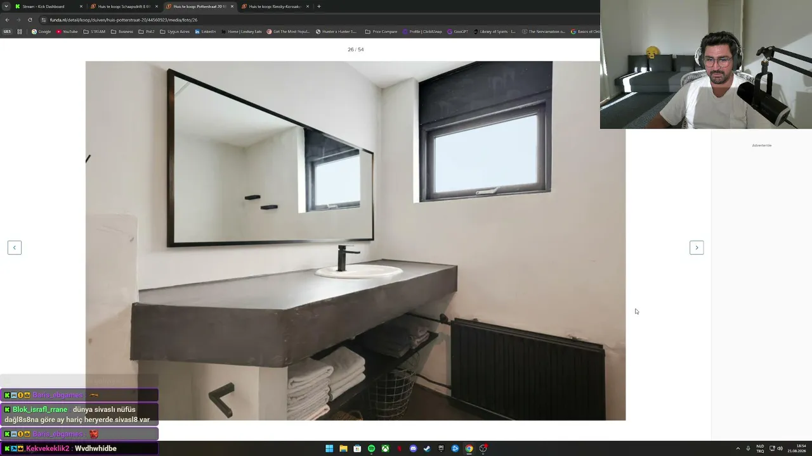Click the webcam overlay feed

[x=706, y=64]
